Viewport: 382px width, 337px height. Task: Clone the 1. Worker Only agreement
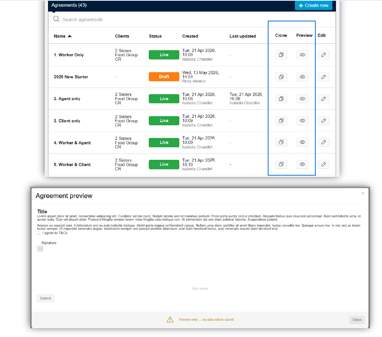tap(281, 55)
